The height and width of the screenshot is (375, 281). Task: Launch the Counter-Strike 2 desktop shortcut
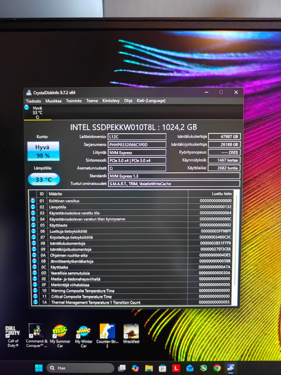[107, 331]
